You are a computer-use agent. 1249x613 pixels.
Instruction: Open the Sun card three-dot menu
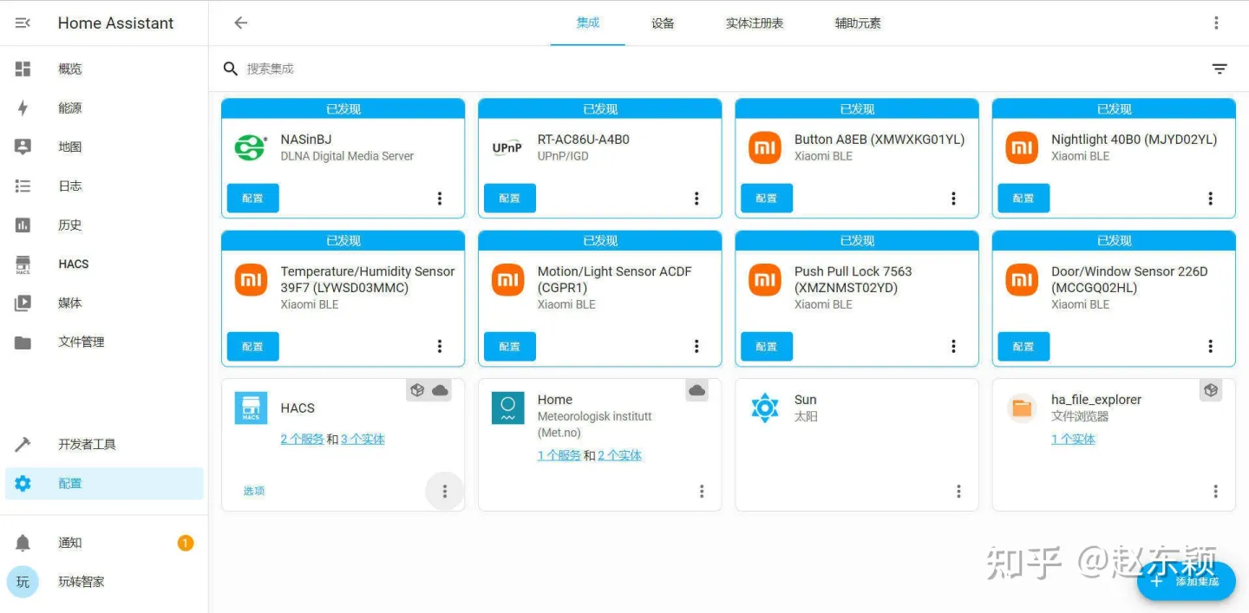958,492
